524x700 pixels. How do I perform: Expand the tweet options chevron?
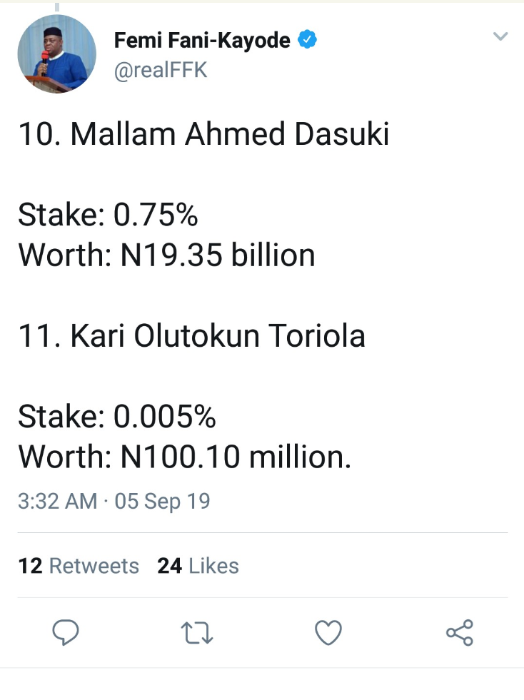tap(500, 36)
